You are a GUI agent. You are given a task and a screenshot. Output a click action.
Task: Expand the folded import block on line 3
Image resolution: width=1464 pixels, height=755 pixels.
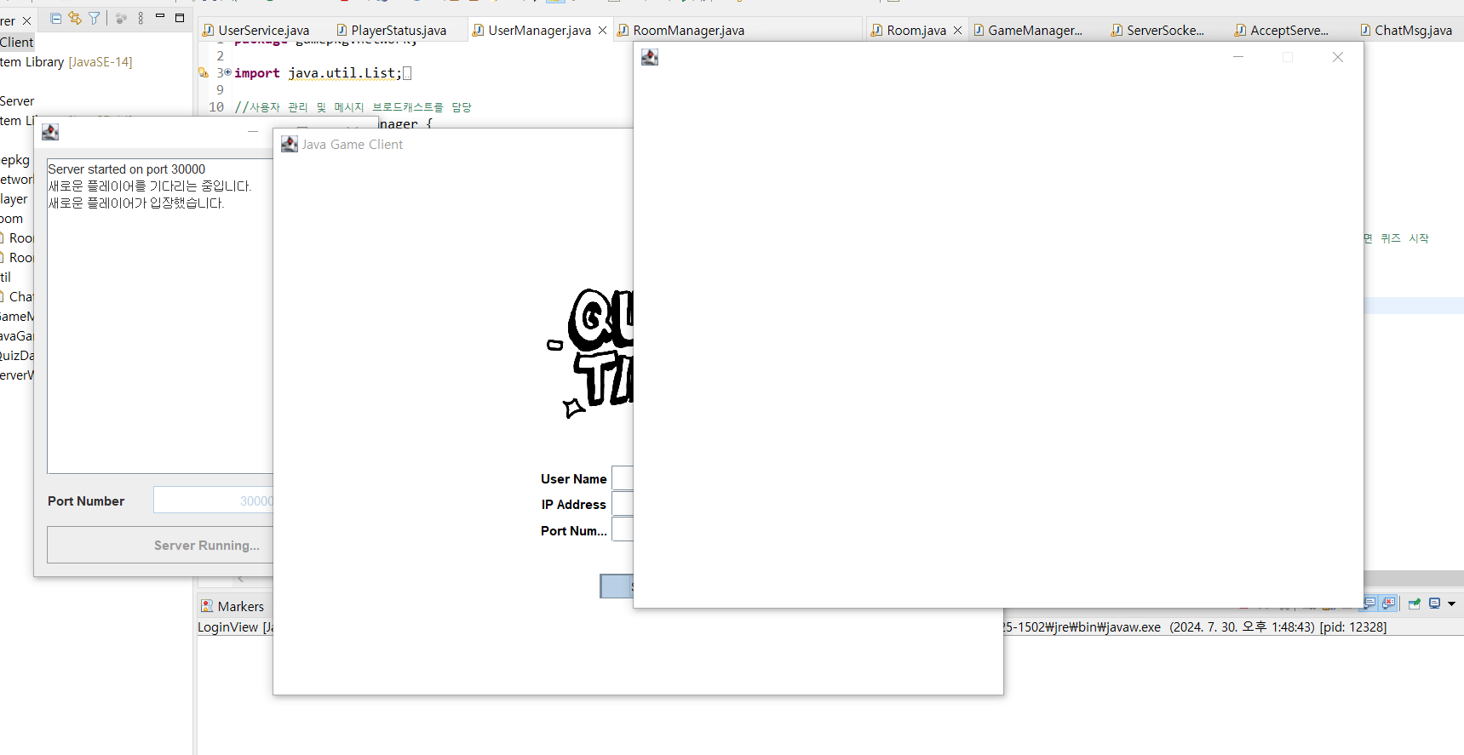point(227,72)
